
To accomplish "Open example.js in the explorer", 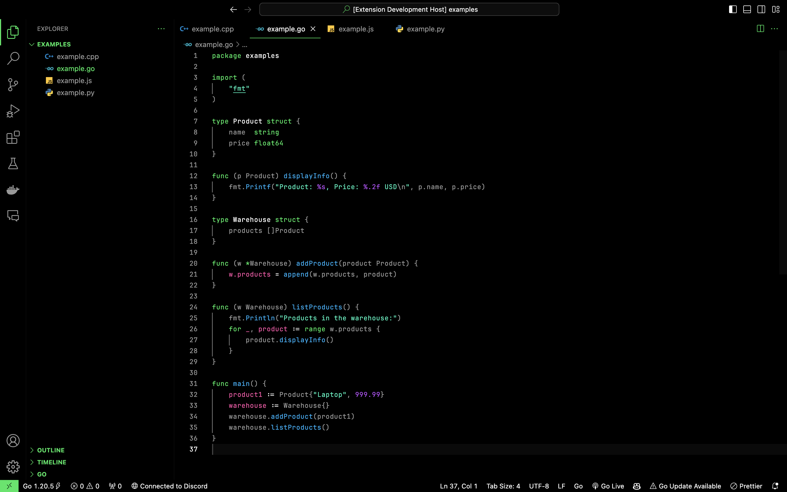I will pos(74,81).
